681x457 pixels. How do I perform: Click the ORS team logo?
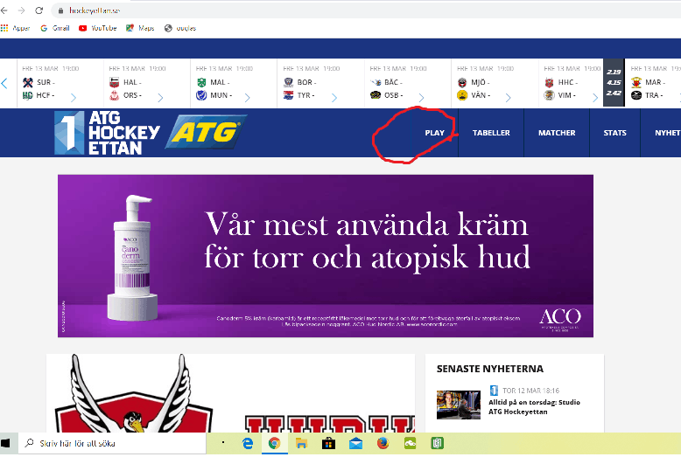(x=114, y=95)
